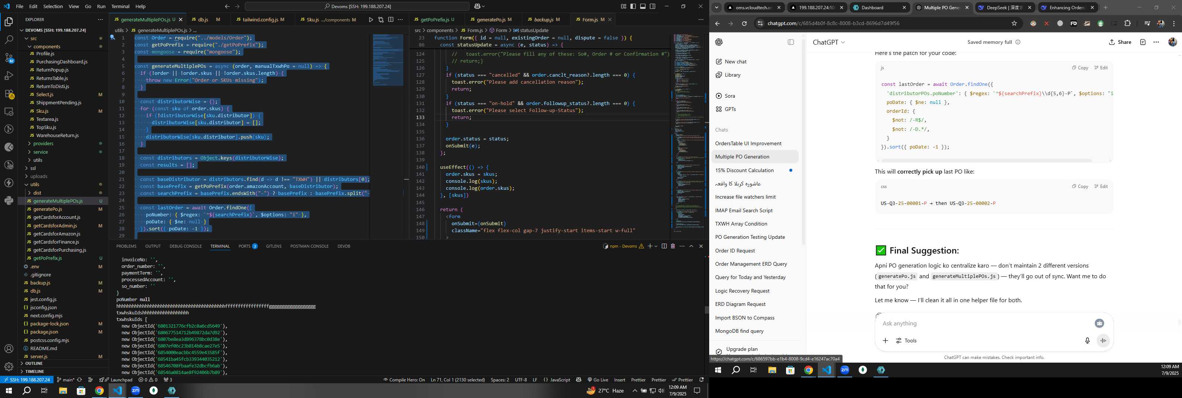Toggle Insert mode in status bar

pyautogui.click(x=619, y=380)
